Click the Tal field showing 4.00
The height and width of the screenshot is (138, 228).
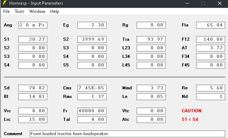92,120
